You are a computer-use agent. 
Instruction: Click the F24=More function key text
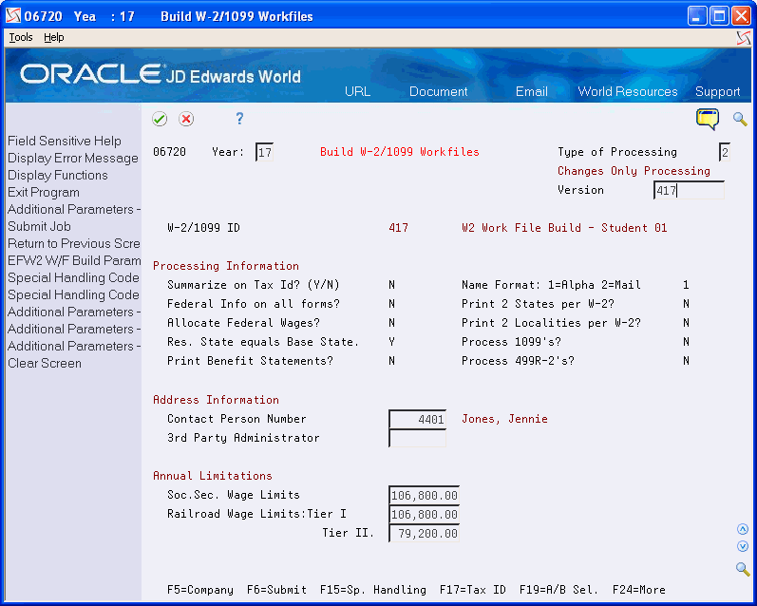click(x=638, y=590)
